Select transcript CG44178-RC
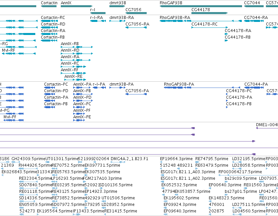Screen dimensions: 278x216 click(204, 24)
